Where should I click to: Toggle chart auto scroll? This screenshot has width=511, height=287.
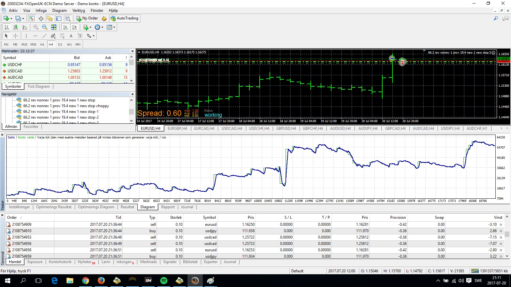(x=65, y=27)
